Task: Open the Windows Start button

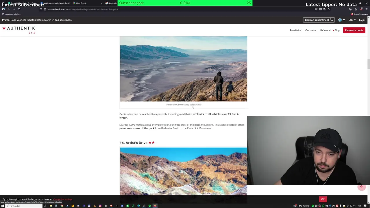Action: click(3, 206)
